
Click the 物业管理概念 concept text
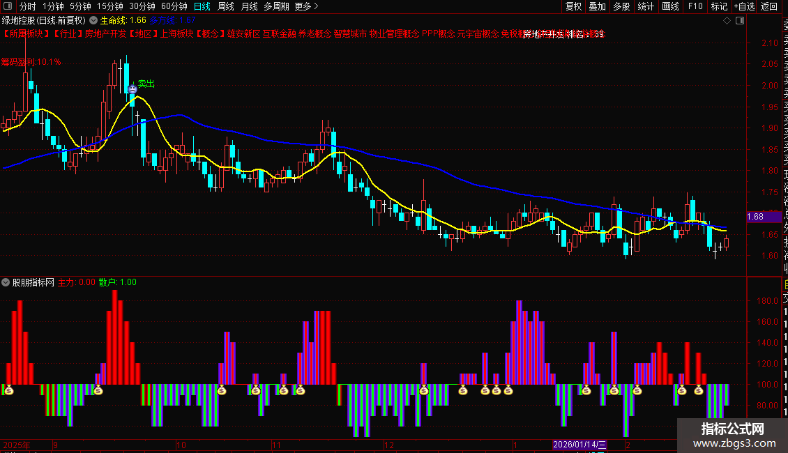(x=395, y=33)
